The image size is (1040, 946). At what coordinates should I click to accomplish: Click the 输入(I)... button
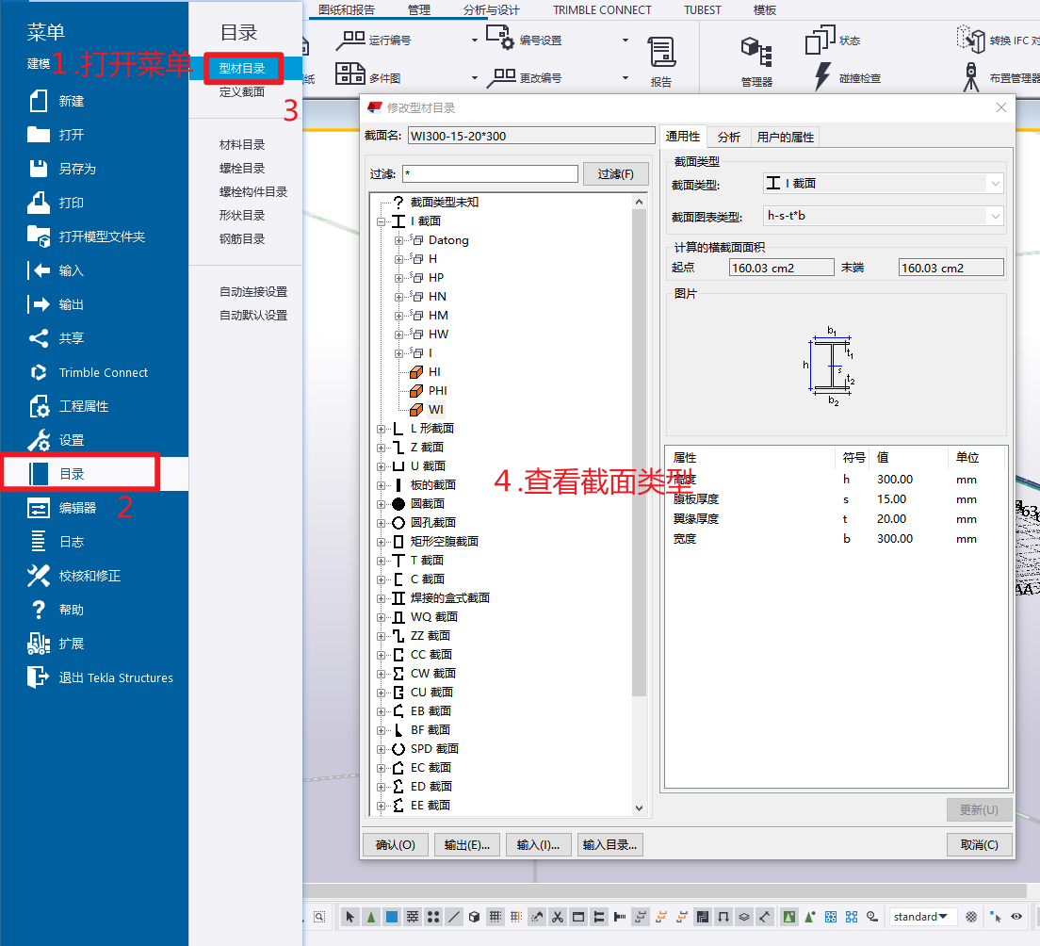(x=539, y=845)
